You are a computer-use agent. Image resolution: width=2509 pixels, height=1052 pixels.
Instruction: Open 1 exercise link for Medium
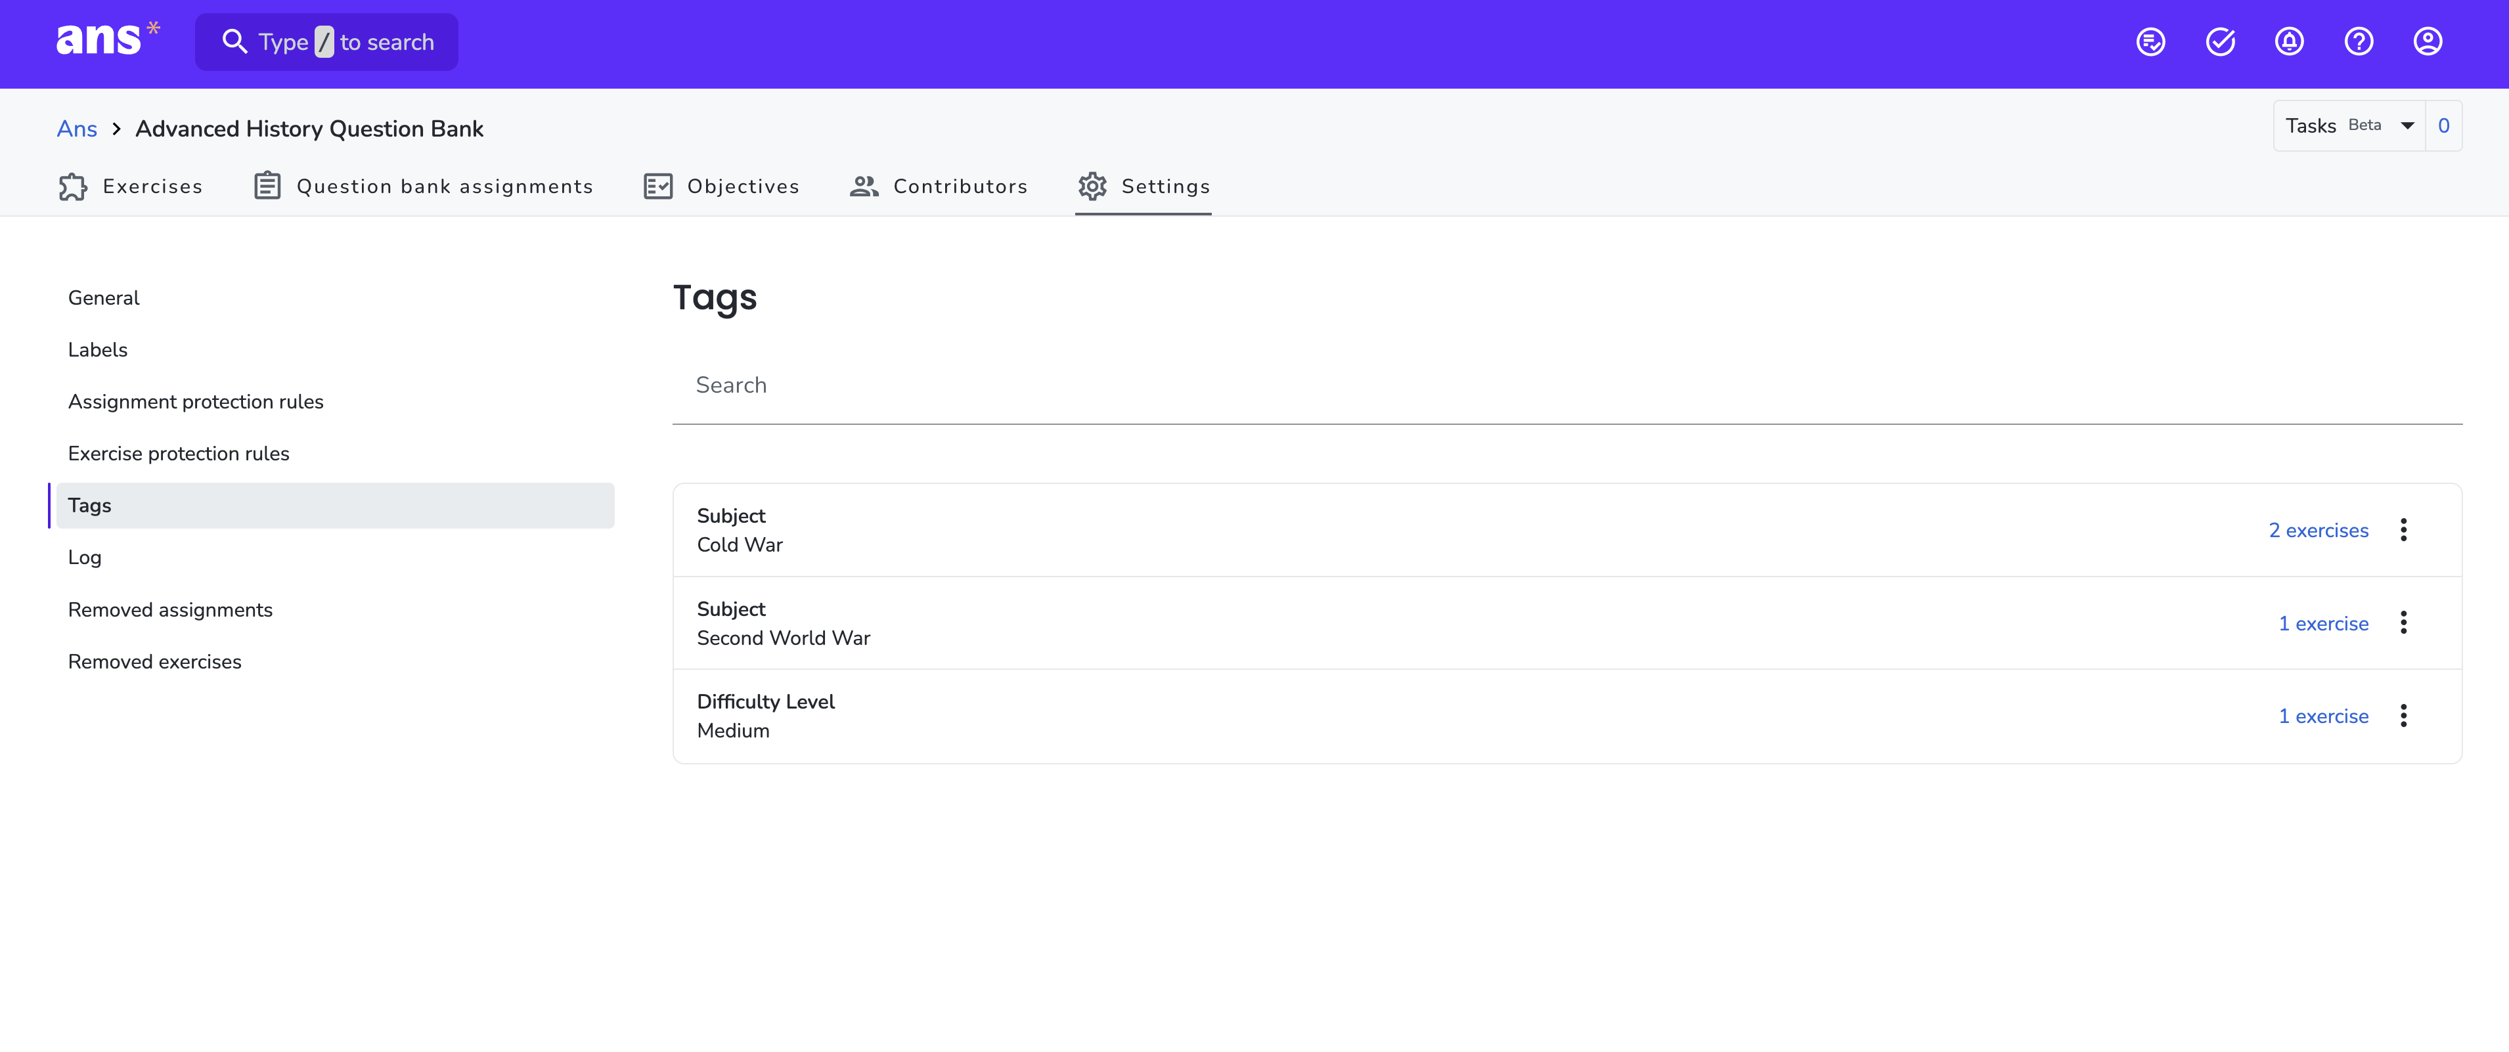click(x=2323, y=716)
